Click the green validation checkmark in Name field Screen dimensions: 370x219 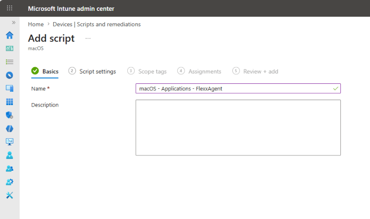point(335,89)
